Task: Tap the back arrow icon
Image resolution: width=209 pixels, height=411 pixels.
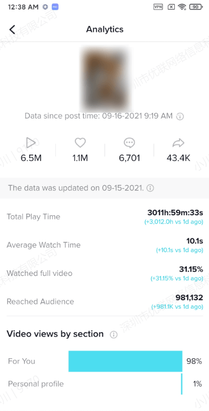Action: (12, 30)
